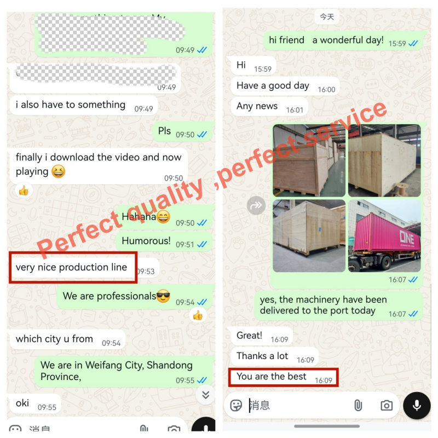Tap the forward arrow beside photos

[x=256, y=206]
